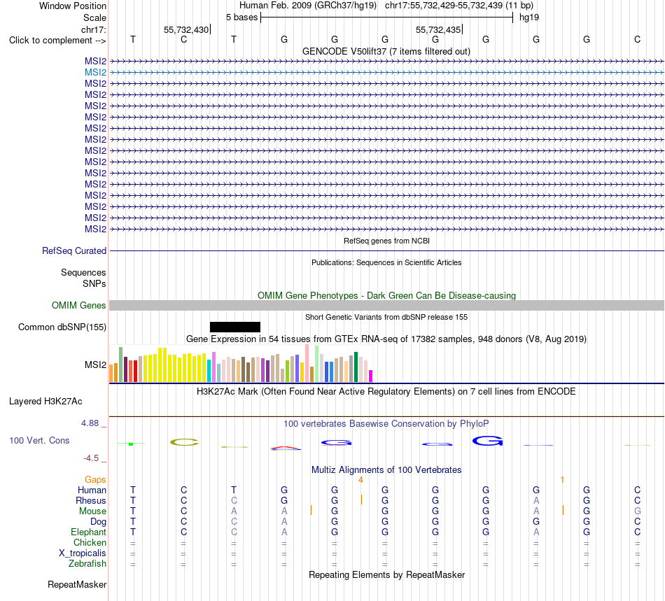Screen dimensions: 665x601
Task: Click the MSI2 label beside GTEx bar chart
Action: pyautogui.click(x=95, y=365)
